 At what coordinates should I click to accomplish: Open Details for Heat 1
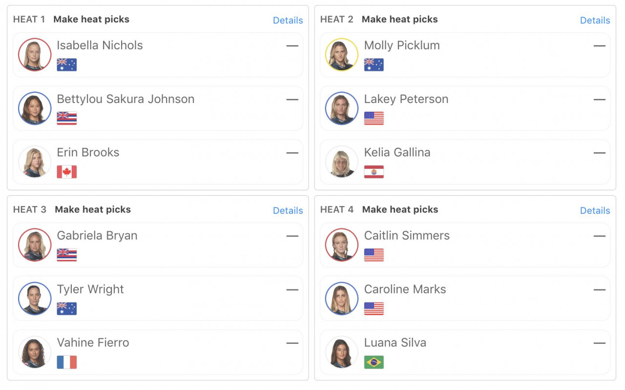click(288, 20)
